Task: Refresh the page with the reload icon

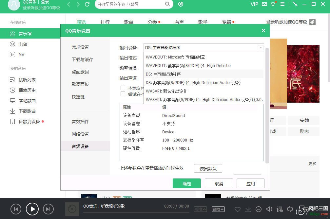Action: pos(87,4)
